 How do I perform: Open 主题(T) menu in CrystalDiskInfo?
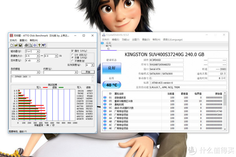[x=136, y=40]
